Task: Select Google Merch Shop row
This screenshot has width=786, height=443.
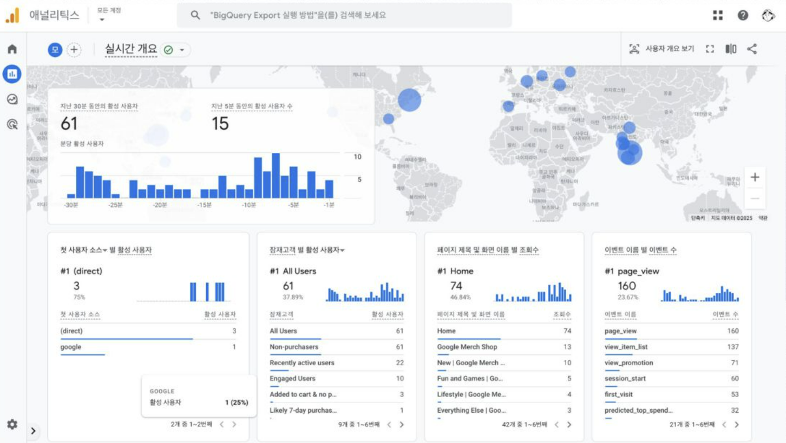Action: coord(504,347)
